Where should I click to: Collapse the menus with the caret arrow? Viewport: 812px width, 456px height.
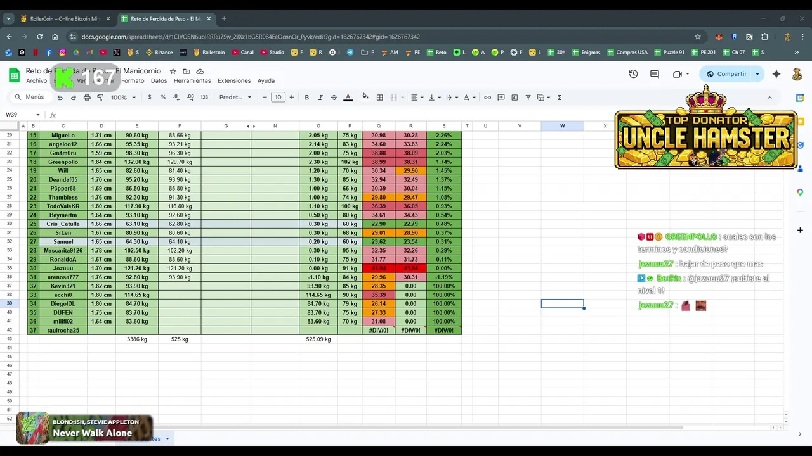pyautogui.click(x=769, y=98)
